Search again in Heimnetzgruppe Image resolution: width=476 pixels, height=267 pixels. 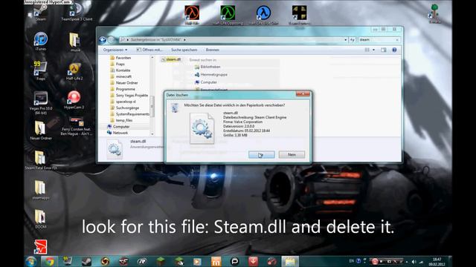[x=210, y=74]
